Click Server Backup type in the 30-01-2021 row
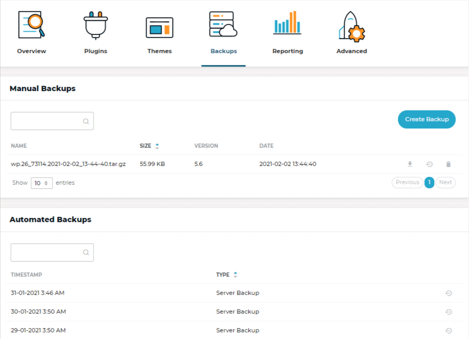This screenshot has height=339, width=469. click(238, 311)
